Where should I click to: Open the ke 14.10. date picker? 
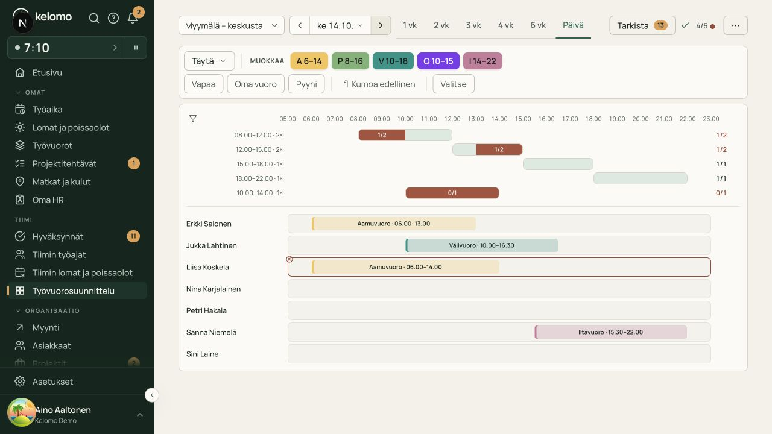[x=340, y=25]
